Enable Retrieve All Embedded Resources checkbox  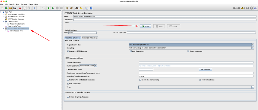pyautogui.click(x=68, y=80)
